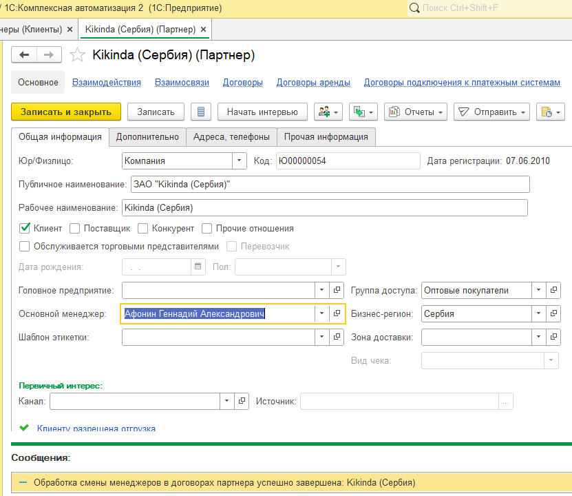Add partner to favorites with star
The width and height of the screenshot is (572, 496).
(x=77, y=55)
